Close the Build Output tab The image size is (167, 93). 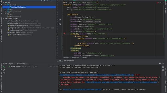pos(28,64)
